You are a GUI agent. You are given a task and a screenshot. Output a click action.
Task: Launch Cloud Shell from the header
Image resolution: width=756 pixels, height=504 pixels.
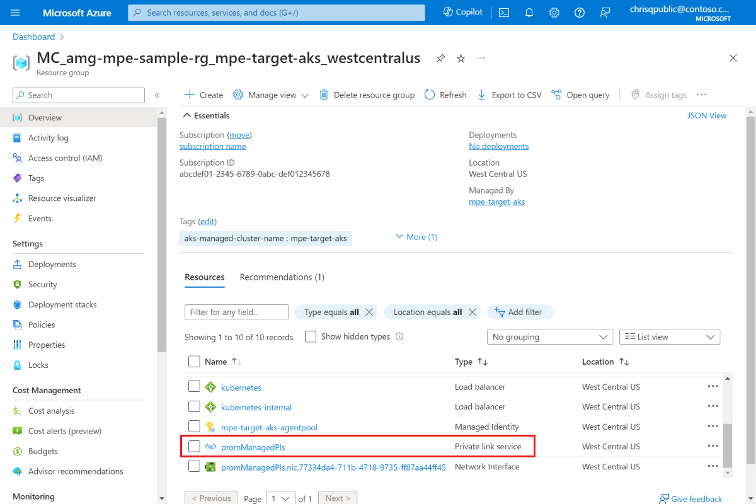(504, 13)
